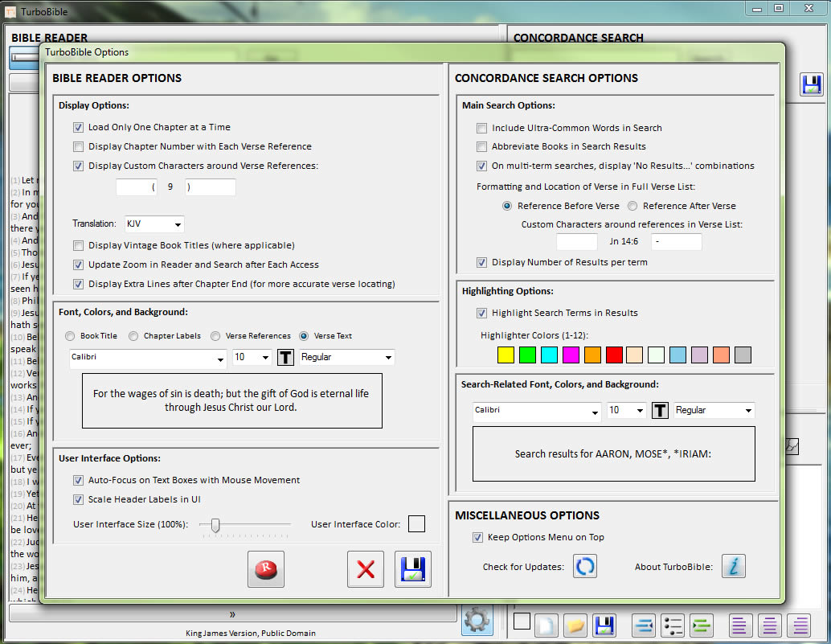Pick the green highlighter color swatch
The height and width of the screenshot is (644, 831).
(x=527, y=355)
